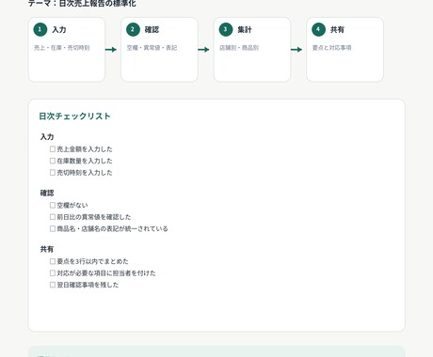Screen dimensions: 433x357
Task: Click the 要点と対応事項 description text
Action: click(331, 48)
